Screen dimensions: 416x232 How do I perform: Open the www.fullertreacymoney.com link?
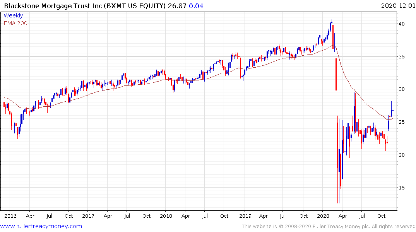point(41,226)
